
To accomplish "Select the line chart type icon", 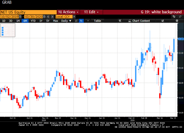I will [x=76, y=21].
